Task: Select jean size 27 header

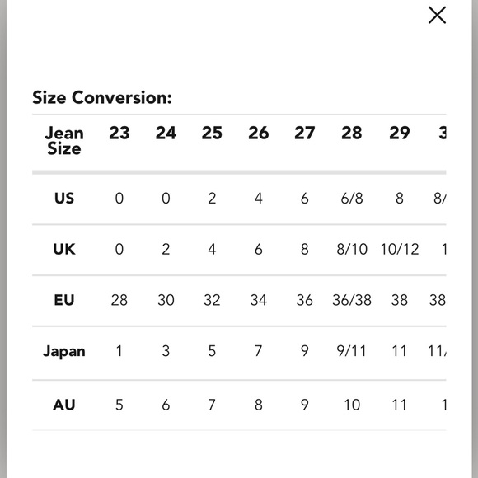Action: 305,134
